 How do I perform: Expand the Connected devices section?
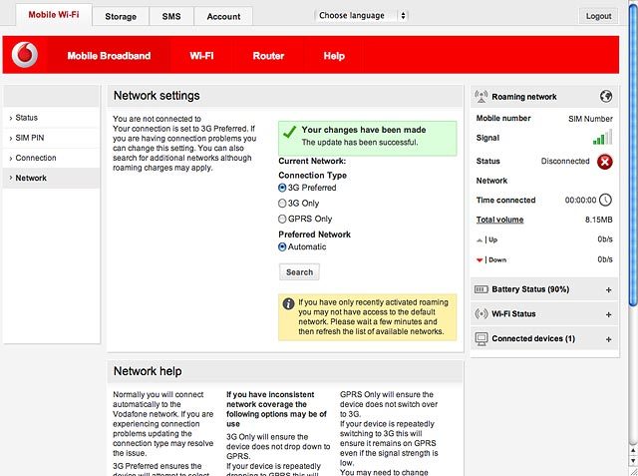click(609, 339)
